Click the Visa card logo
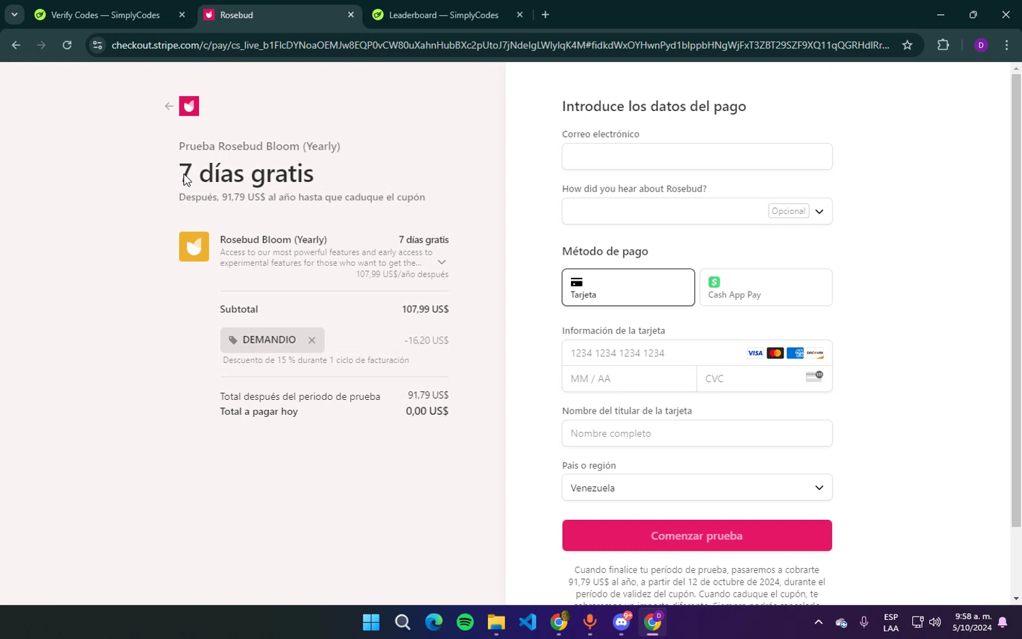The image size is (1022, 639). (x=755, y=353)
